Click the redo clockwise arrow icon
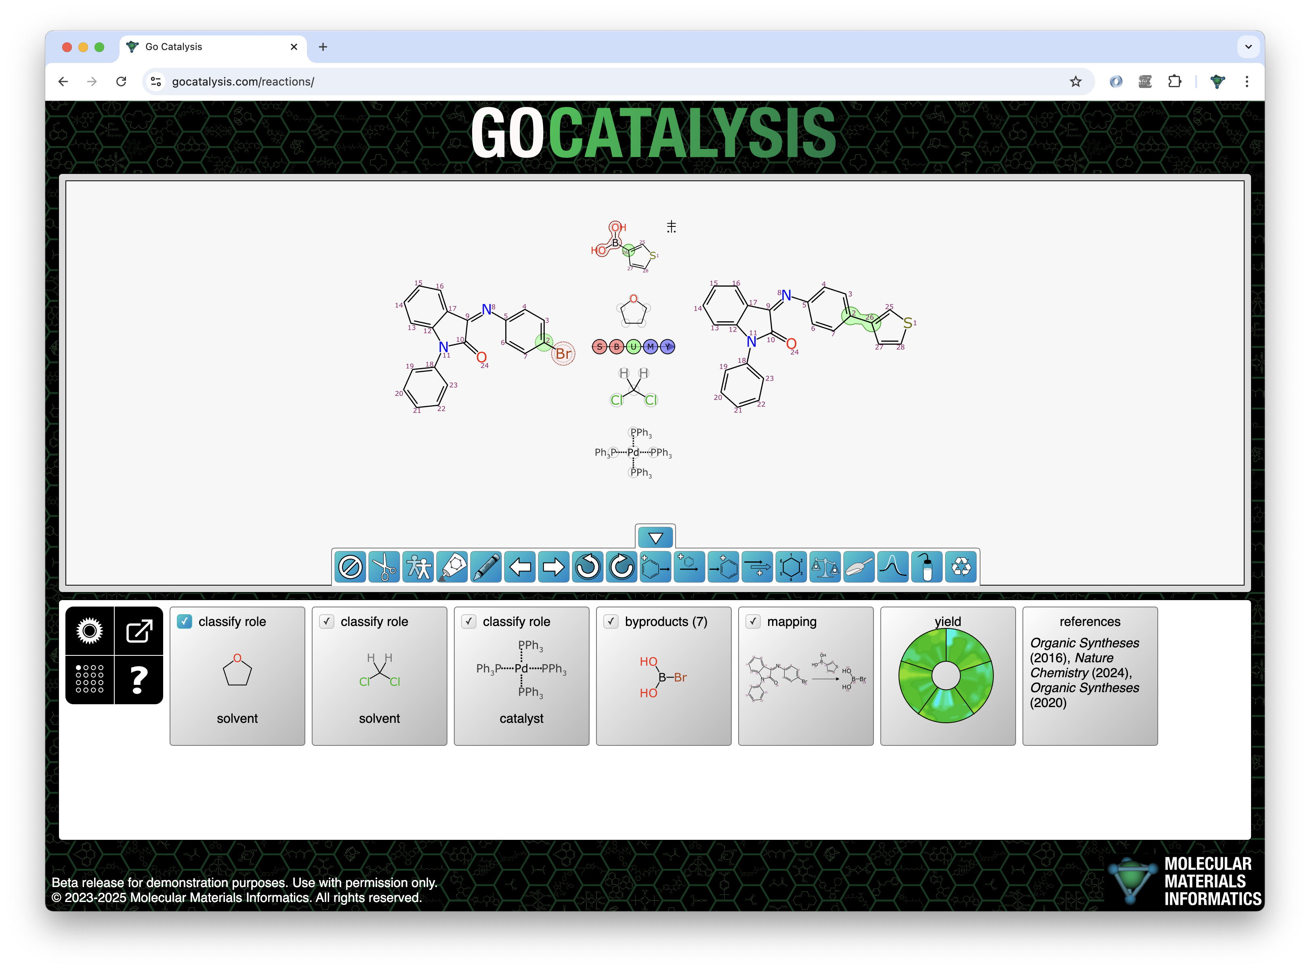The width and height of the screenshot is (1310, 971). 621,567
